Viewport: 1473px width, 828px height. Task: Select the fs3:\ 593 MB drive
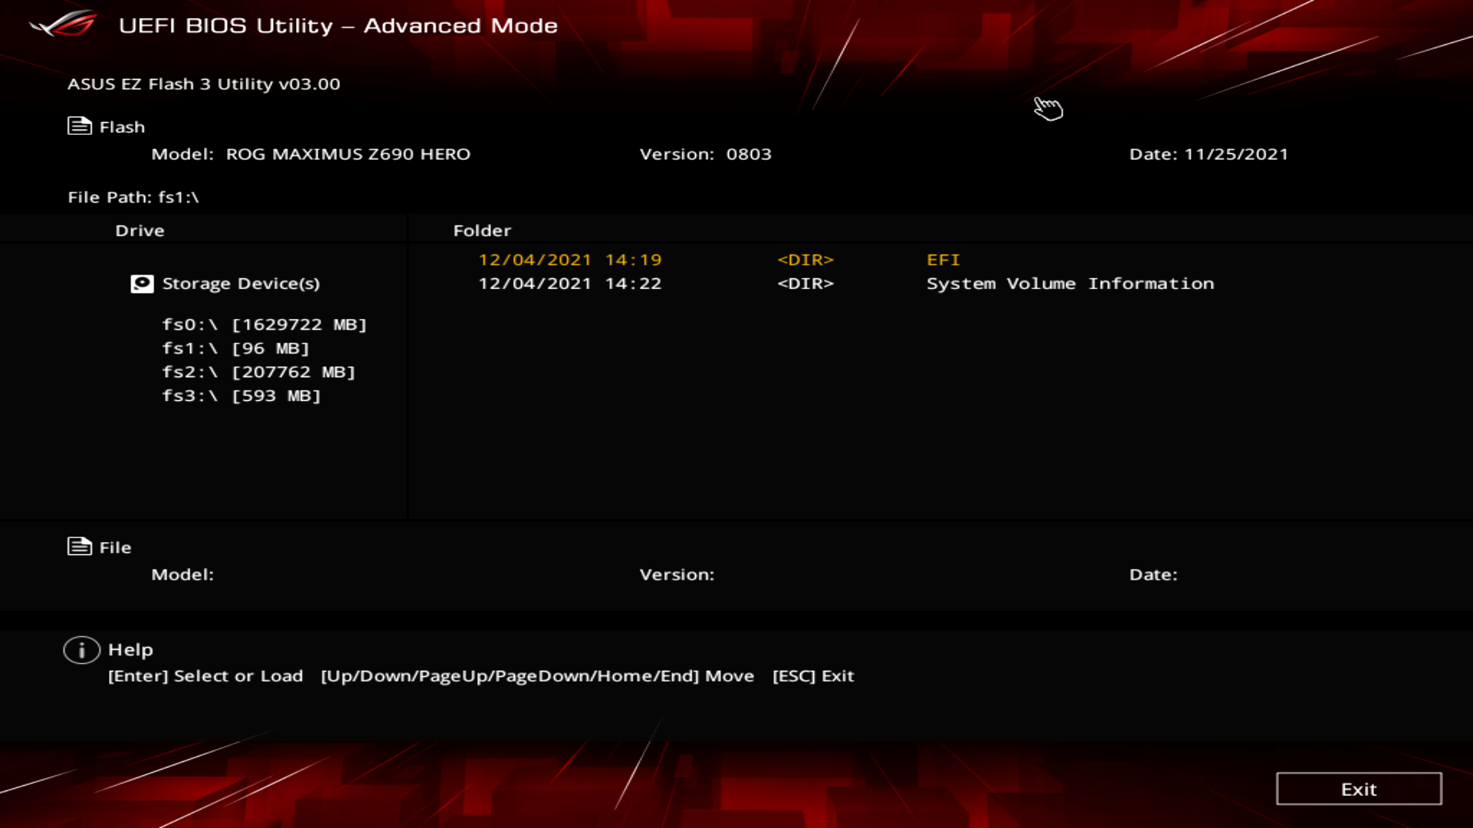pyautogui.click(x=241, y=396)
